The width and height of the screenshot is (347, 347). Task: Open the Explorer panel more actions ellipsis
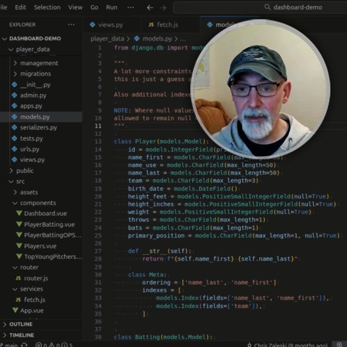(x=71, y=25)
